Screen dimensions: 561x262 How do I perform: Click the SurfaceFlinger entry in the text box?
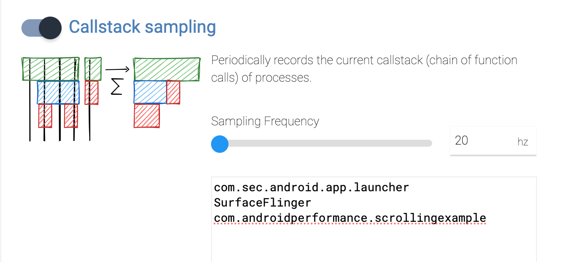262,203
